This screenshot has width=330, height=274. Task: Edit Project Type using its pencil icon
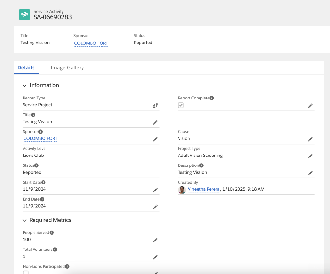(x=310, y=156)
